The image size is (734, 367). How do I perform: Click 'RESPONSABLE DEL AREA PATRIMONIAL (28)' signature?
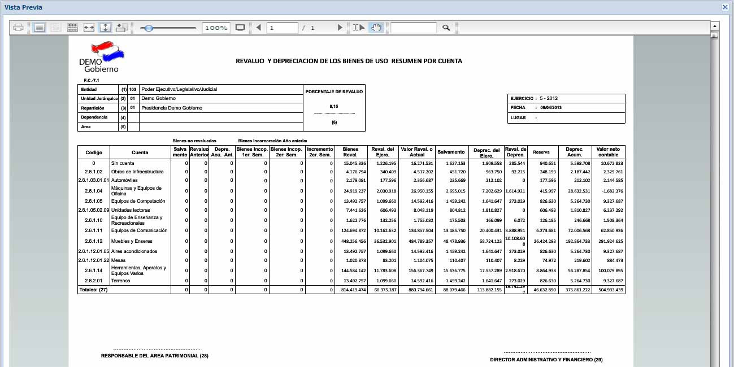click(155, 356)
